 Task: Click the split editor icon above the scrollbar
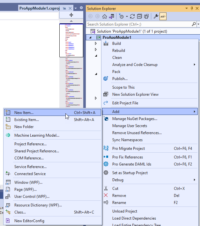pos(71,15)
